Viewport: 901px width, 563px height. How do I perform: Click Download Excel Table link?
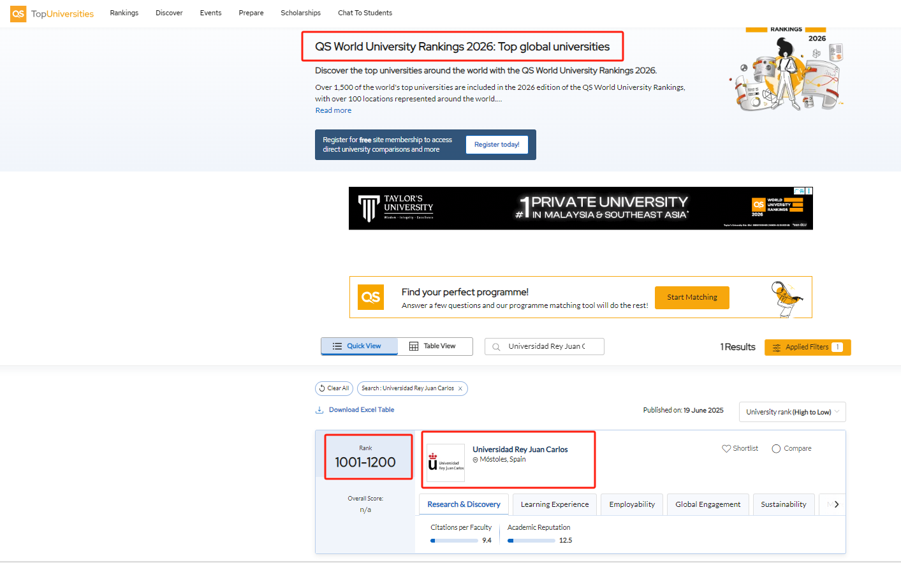pyautogui.click(x=362, y=410)
